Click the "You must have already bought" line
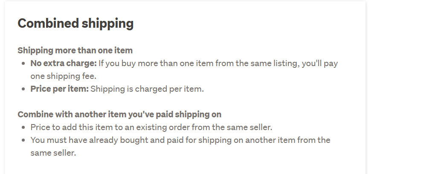Screen dimensions: 421x174 click(x=180, y=140)
